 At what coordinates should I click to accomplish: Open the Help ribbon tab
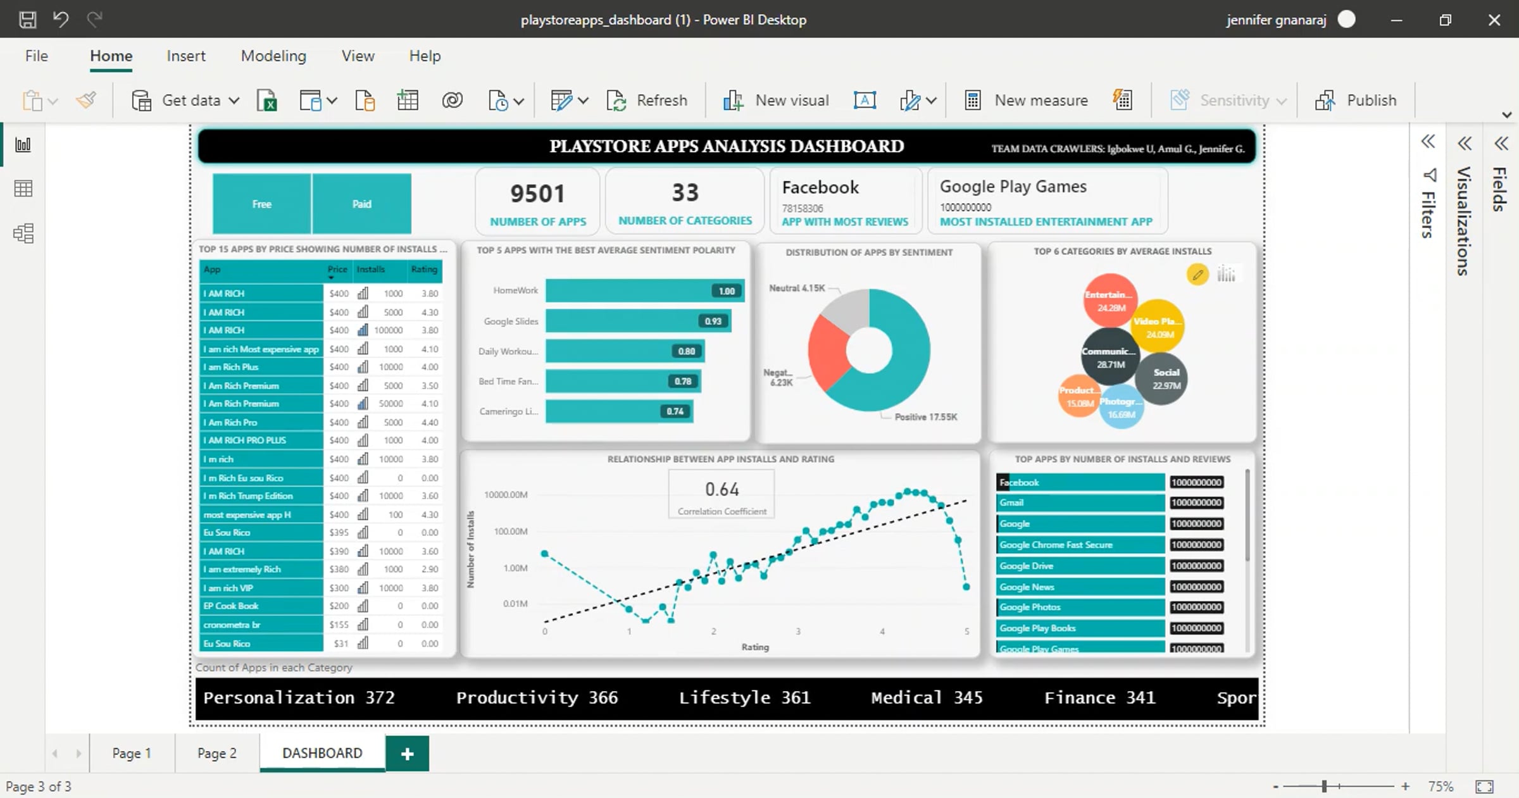pos(425,56)
